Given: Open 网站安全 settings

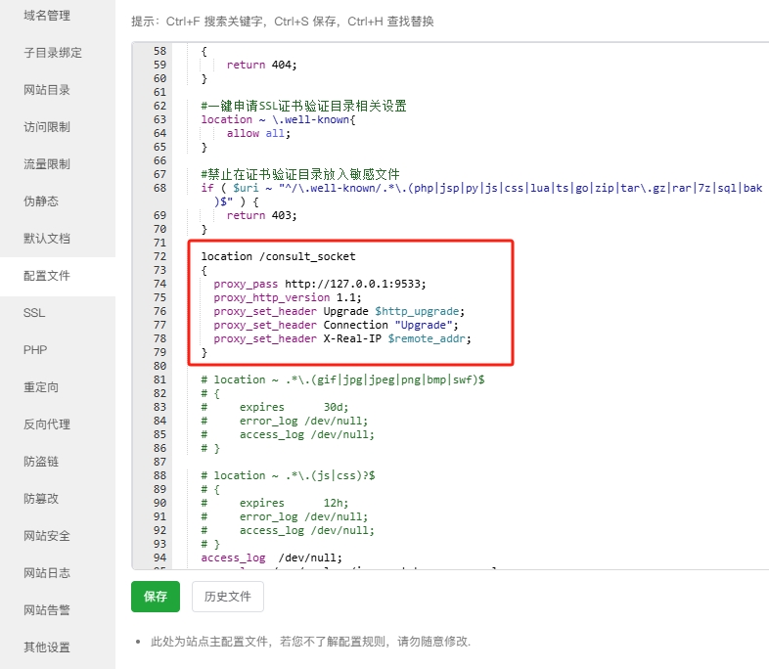Looking at the screenshot, I should (47, 536).
